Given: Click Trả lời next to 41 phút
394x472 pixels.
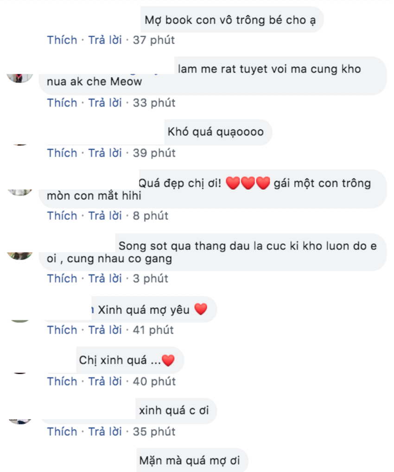Looking at the screenshot, I should click(105, 330).
